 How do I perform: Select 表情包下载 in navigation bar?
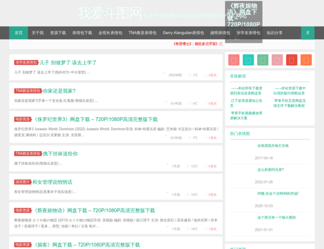tap(82, 33)
